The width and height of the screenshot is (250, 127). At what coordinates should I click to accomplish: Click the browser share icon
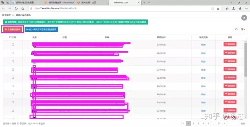[x=240, y=8]
